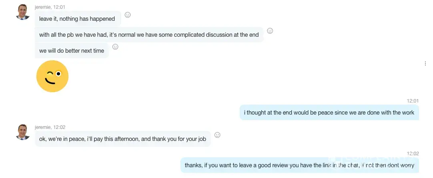Click jeremie's avatar next to 12:01 messages
The width and height of the screenshot is (433, 178).
pyautogui.click(x=23, y=12)
